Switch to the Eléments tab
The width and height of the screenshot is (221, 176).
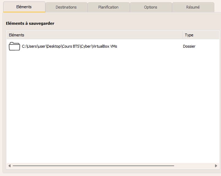[24, 7]
